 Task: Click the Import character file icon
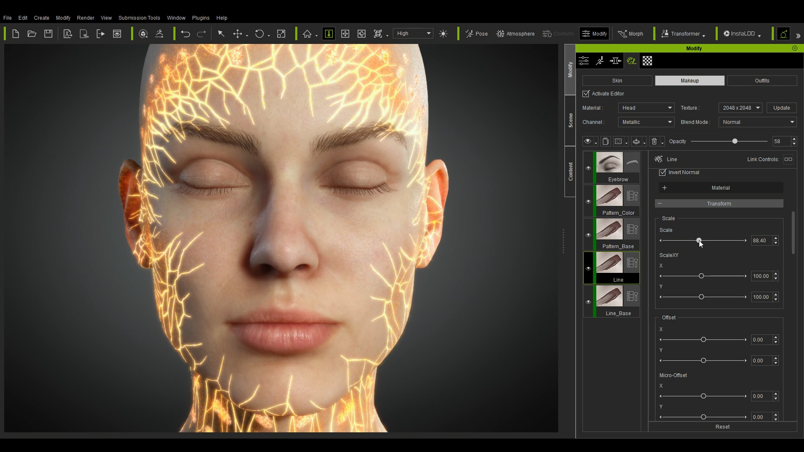tap(68, 34)
